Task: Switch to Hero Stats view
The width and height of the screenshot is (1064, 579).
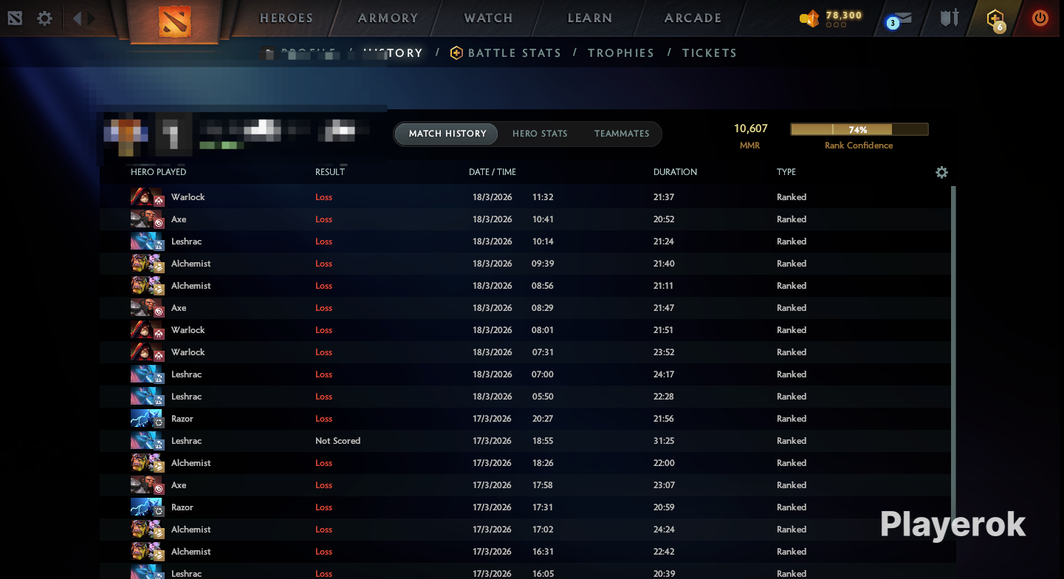Action: pyautogui.click(x=540, y=134)
